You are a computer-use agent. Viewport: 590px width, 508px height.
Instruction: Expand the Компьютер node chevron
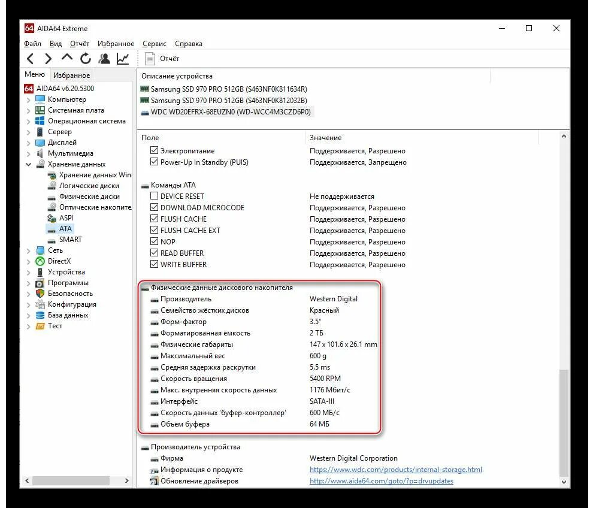(x=29, y=100)
